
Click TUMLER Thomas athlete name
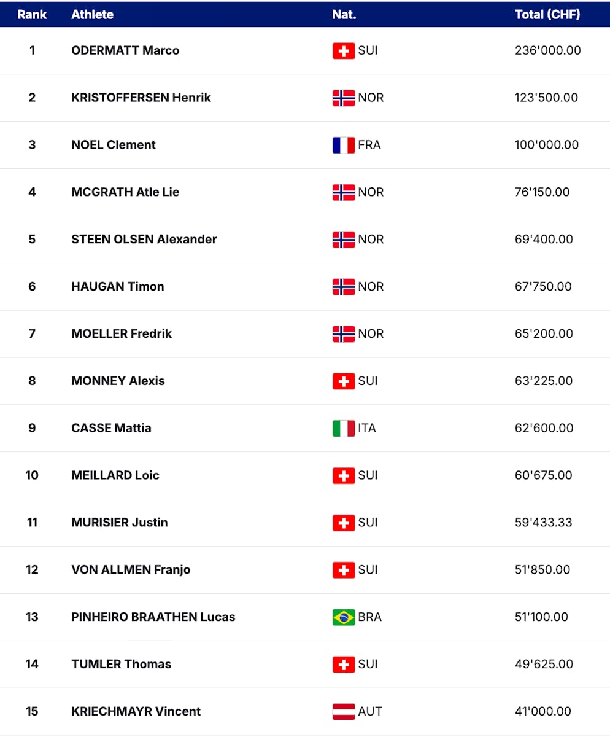click(121, 664)
